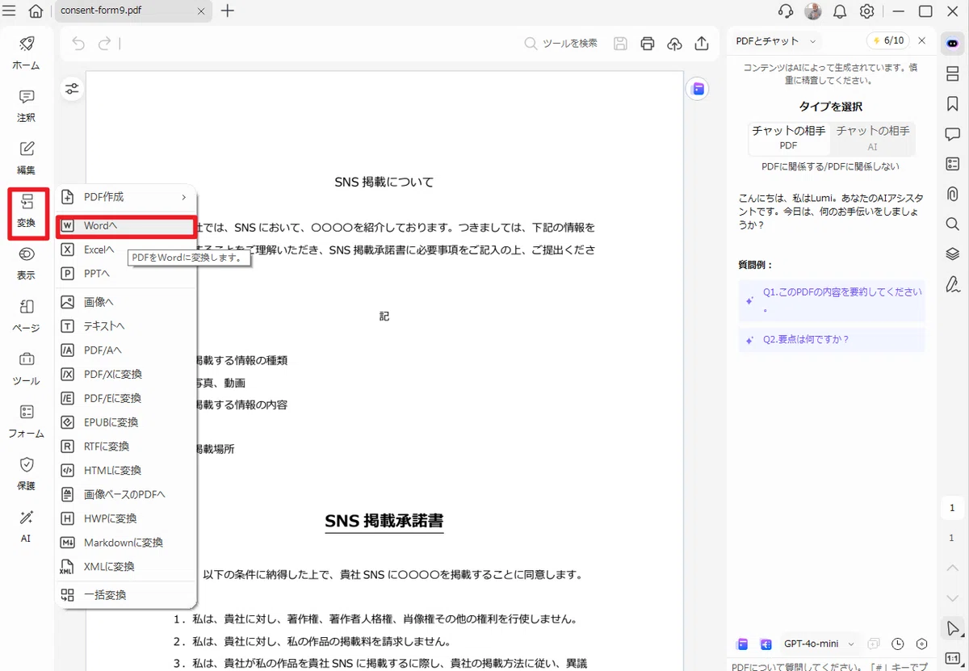This screenshot has width=969, height=671.
Task: Print the PDF with the printer icon
Action: (x=648, y=44)
